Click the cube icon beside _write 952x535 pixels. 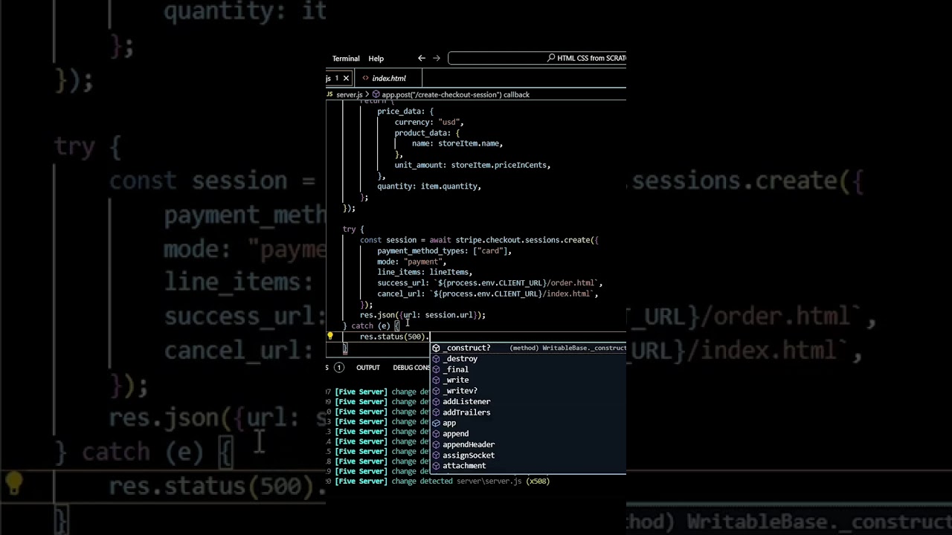point(436,380)
